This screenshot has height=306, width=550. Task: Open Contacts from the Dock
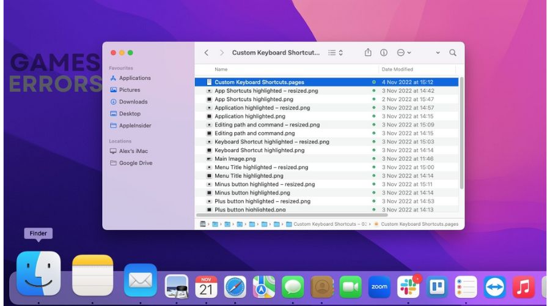321,286
